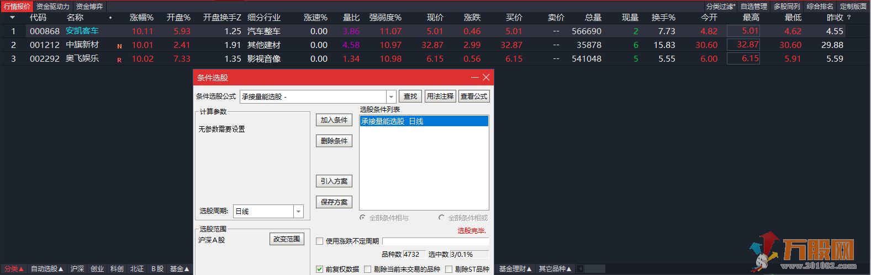Enable 剔除当前未交易的品种 checkbox

[368, 269]
